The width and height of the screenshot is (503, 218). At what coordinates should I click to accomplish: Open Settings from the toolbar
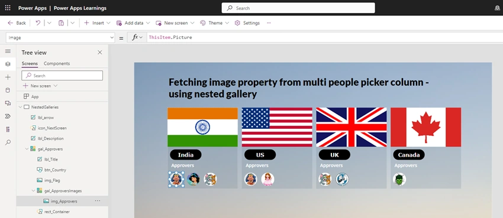(x=247, y=23)
